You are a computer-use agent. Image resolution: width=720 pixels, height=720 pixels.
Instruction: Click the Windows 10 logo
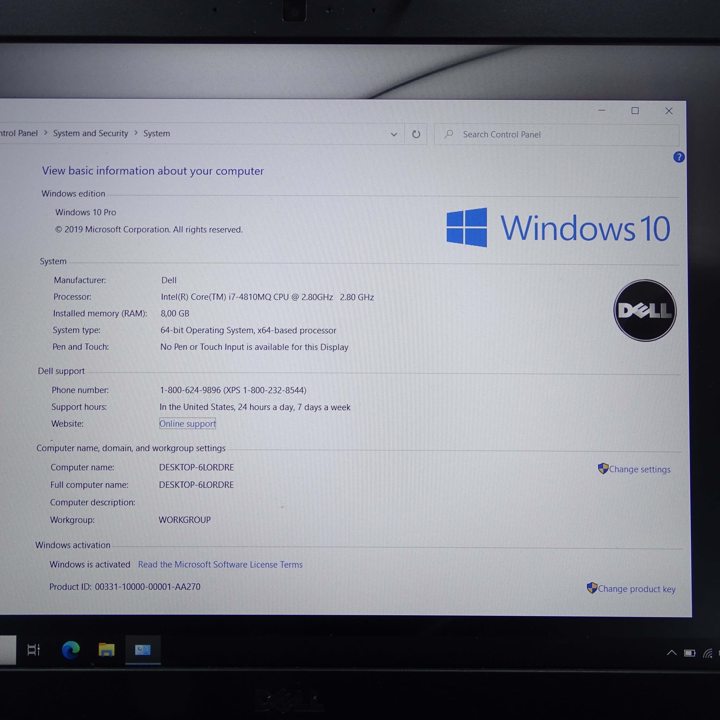click(x=558, y=228)
